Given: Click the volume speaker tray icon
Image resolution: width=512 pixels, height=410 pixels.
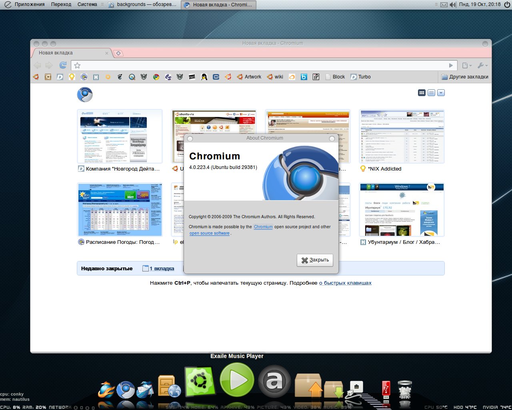Looking at the screenshot, I should pos(453,5).
